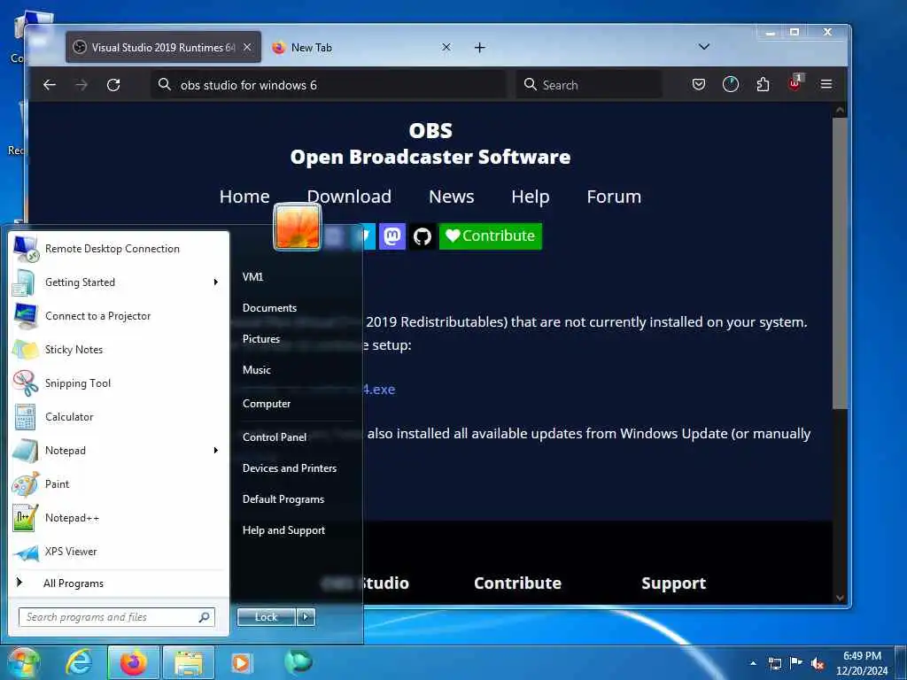Open Music from the Start menu
This screenshot has height=680, width=907.
[x=256, y=370]
